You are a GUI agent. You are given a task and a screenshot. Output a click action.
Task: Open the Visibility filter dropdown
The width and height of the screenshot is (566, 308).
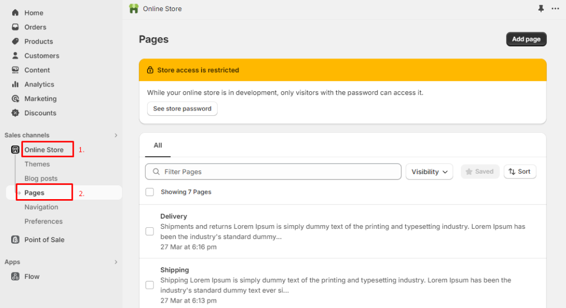(x=429, y=172)
